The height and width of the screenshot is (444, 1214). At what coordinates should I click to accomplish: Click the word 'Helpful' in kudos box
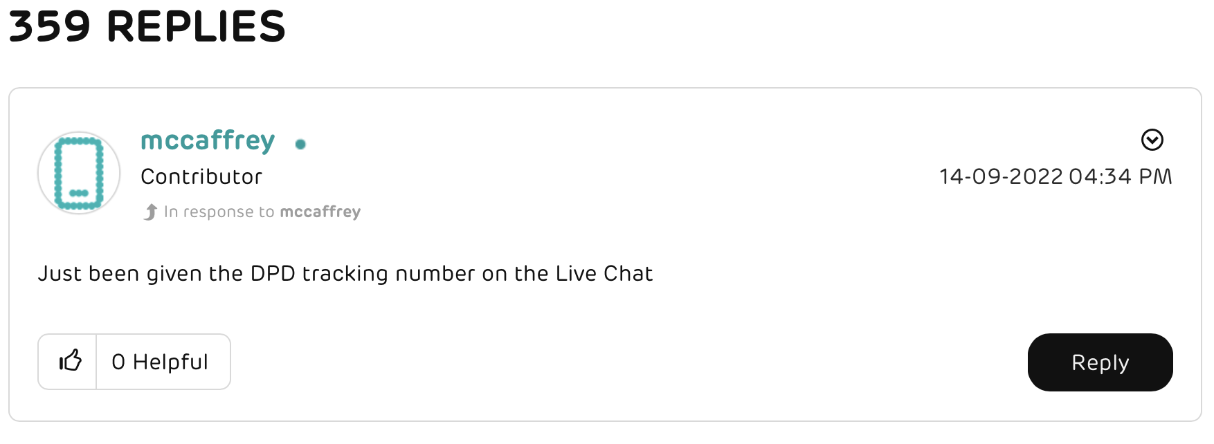pos(170,362)
